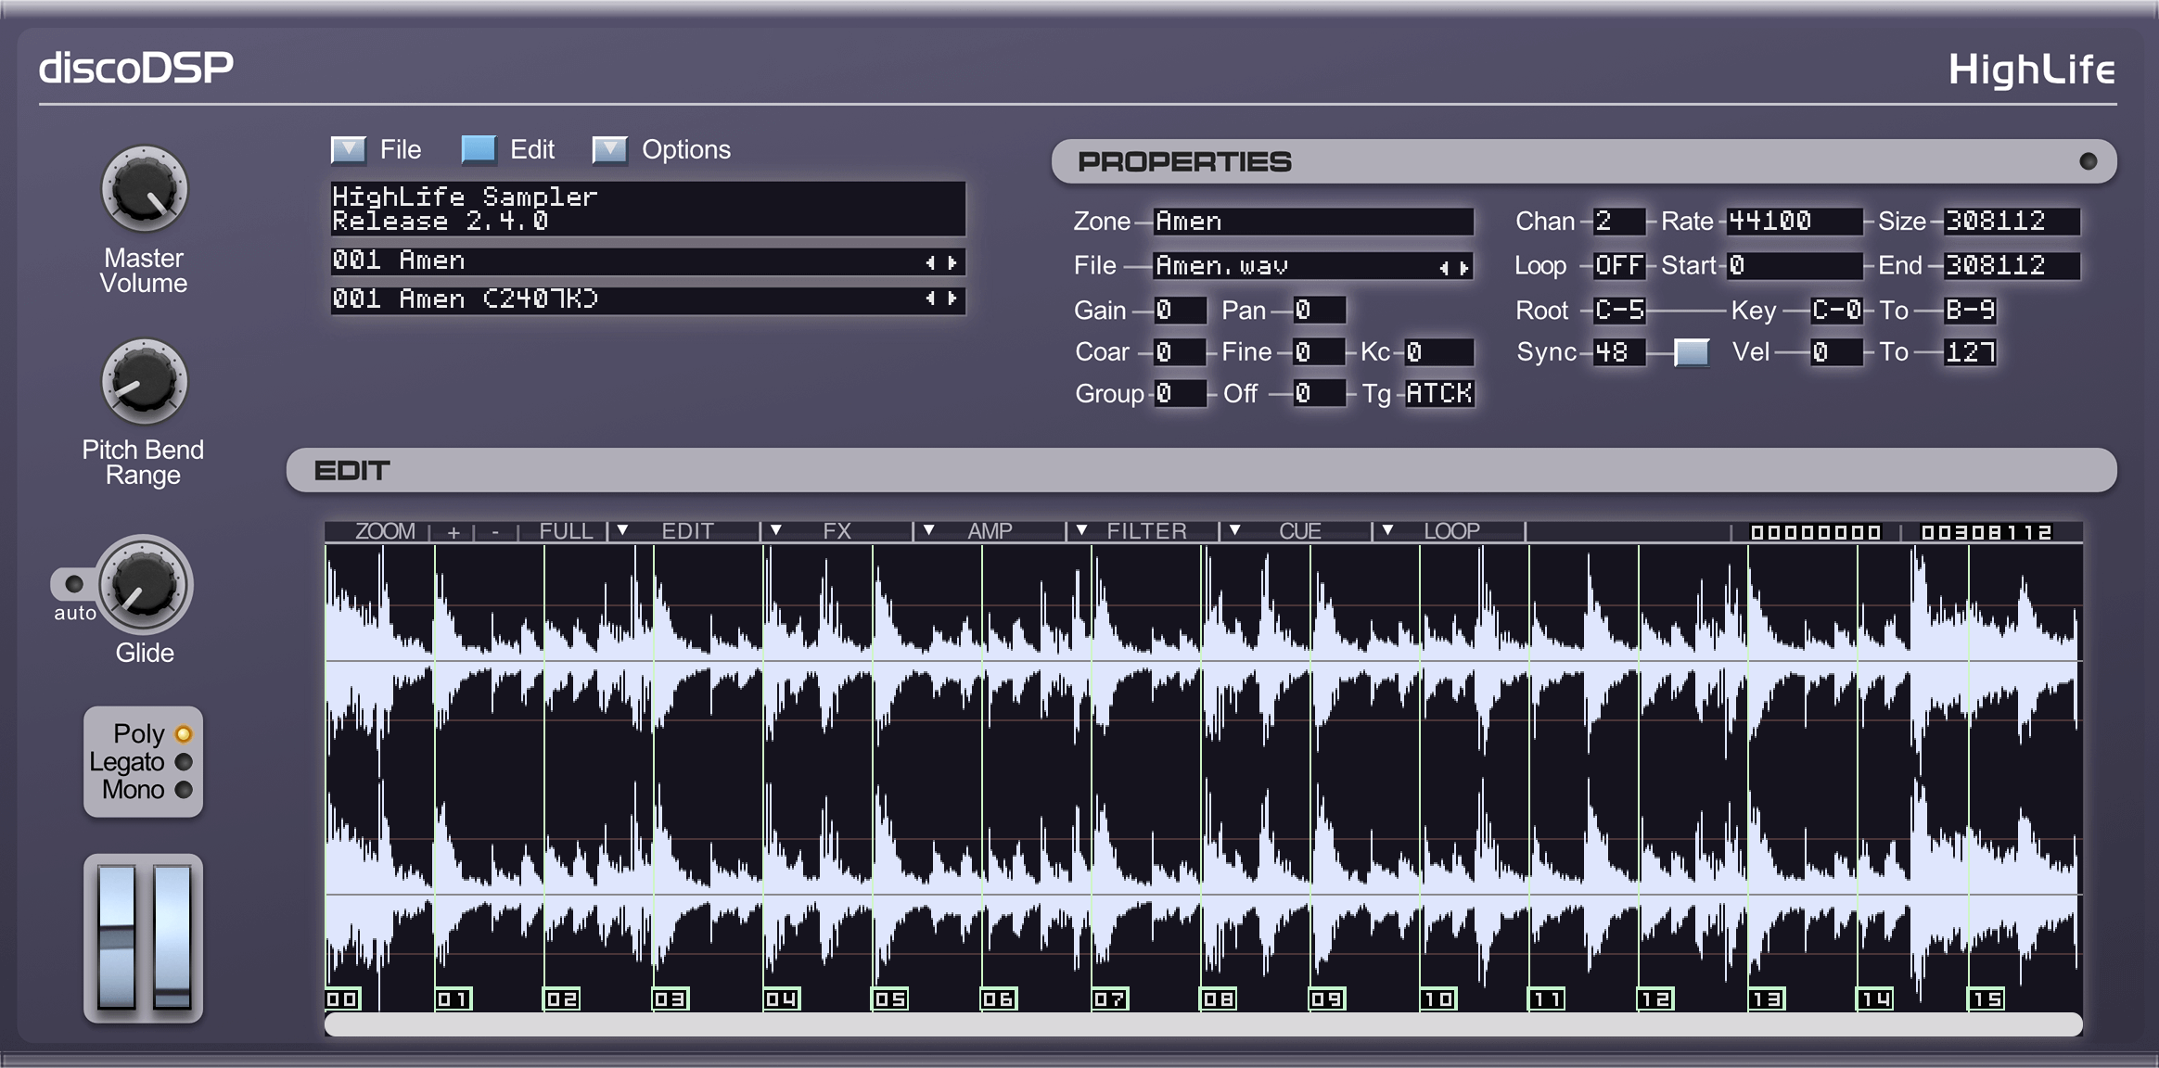The width and height of the screenshot is (2159, 1068).
Task: Select previous sample file with left arrow beside Amen.wav
Action: 1444,268
